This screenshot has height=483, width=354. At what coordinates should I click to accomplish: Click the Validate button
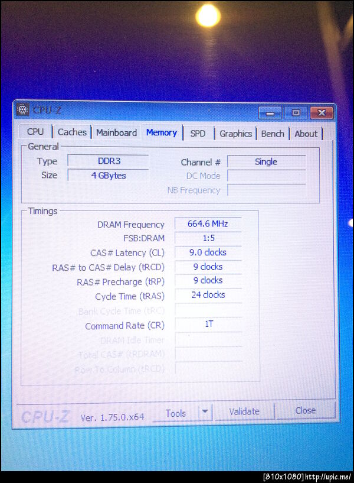244,411
